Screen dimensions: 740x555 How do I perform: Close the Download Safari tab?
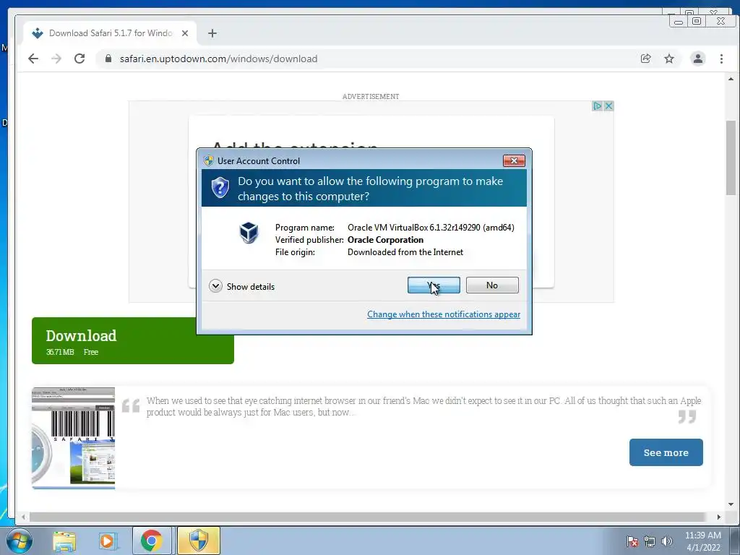point(185,33)
